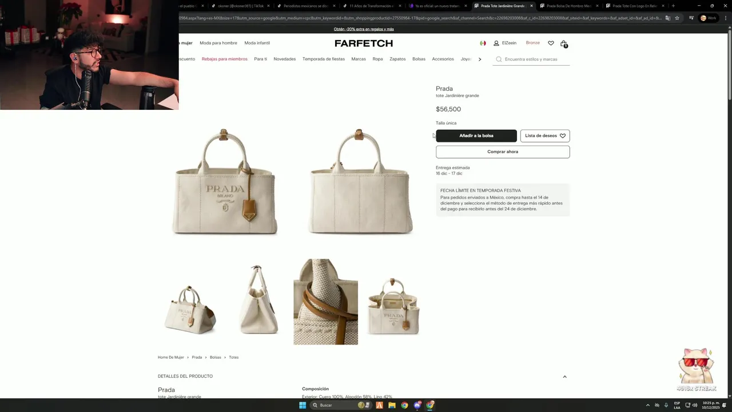View the back view bag image

360,181
